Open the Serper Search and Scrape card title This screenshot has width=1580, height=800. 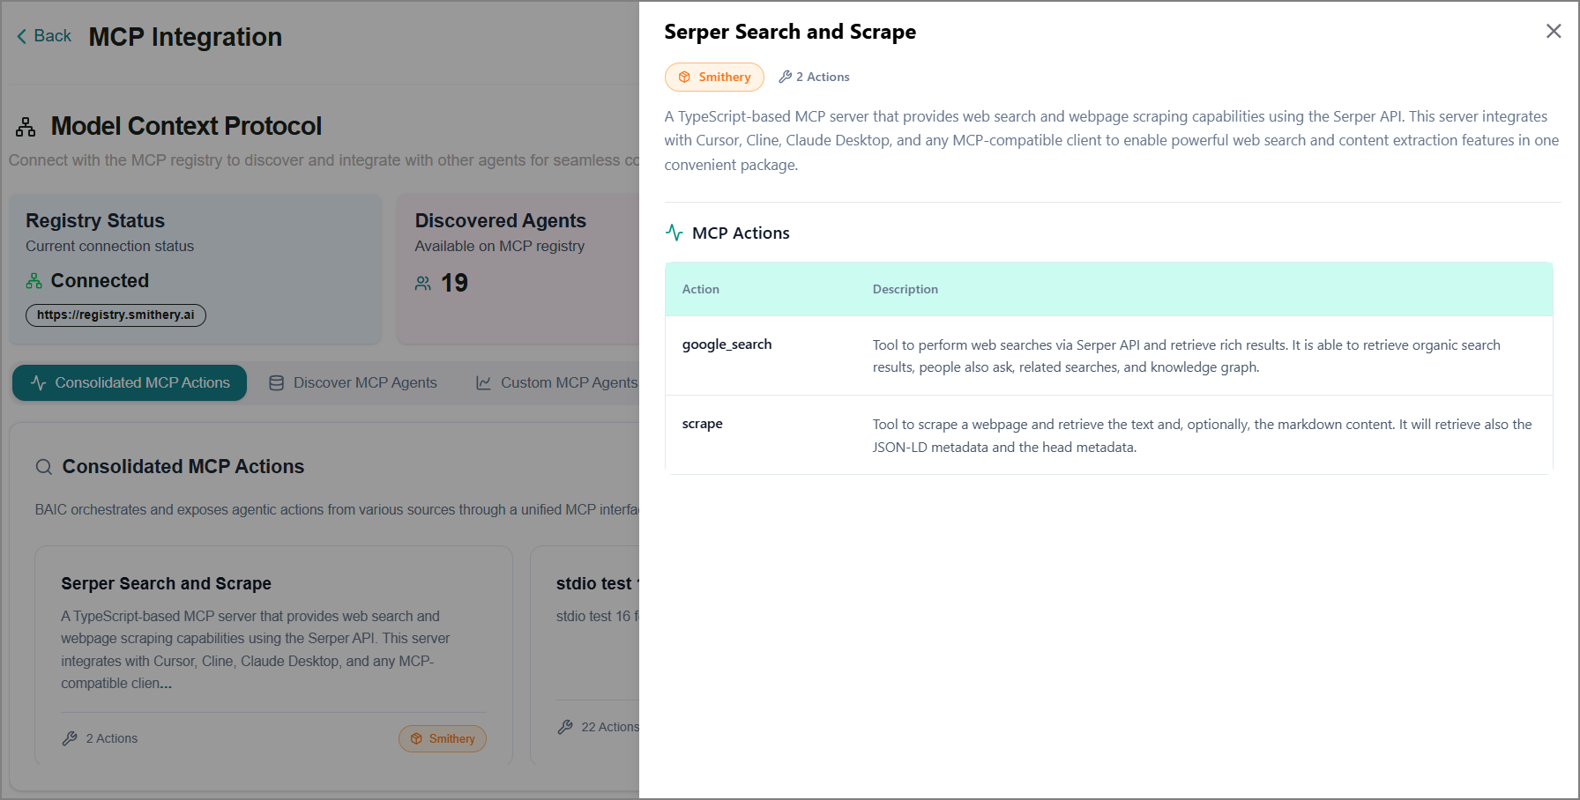point(166,583)
